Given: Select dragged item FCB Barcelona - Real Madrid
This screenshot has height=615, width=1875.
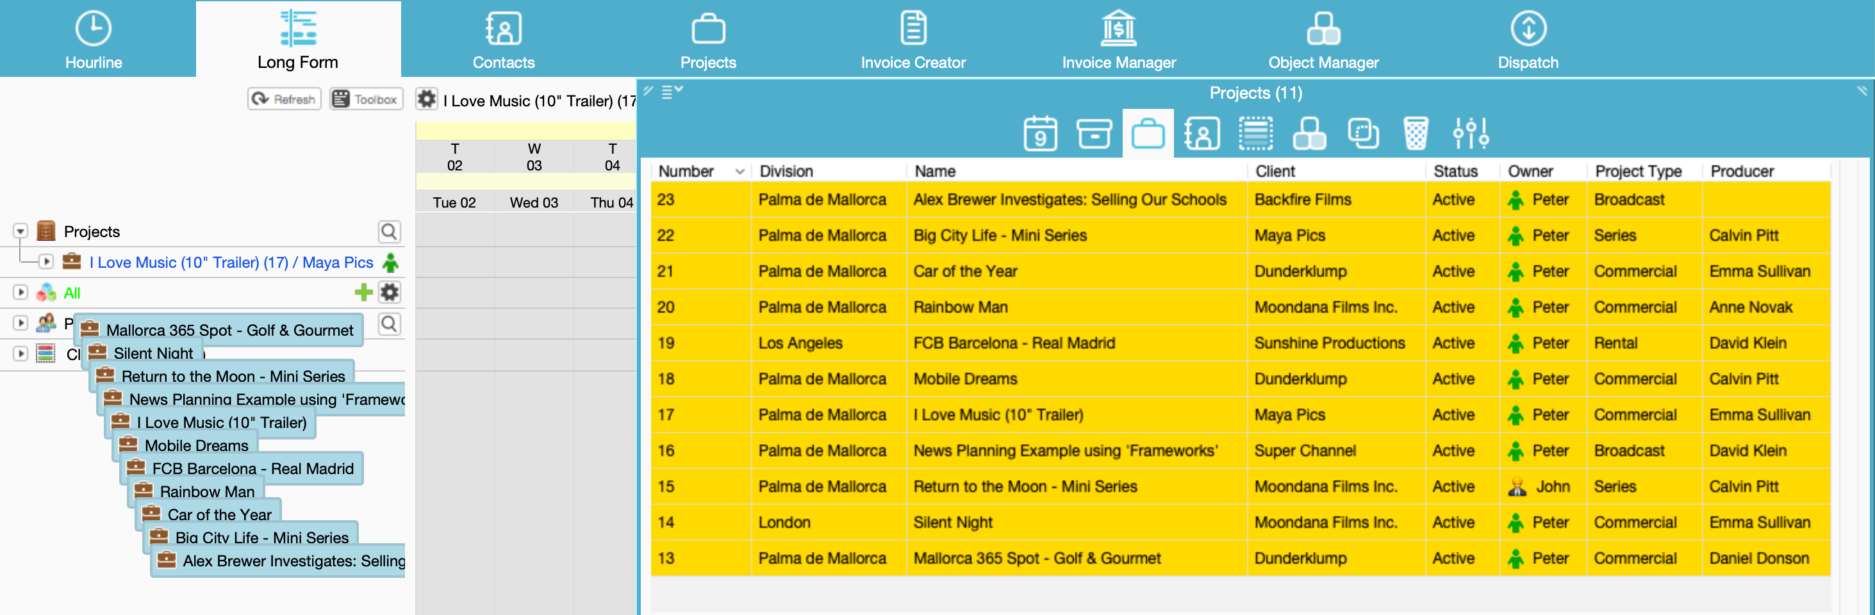Looking at the screenshot, I should tap(242, 469).
